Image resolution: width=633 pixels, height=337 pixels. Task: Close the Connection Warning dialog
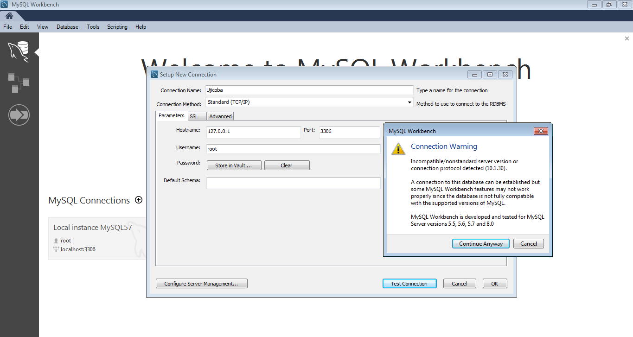pos(541,131)
